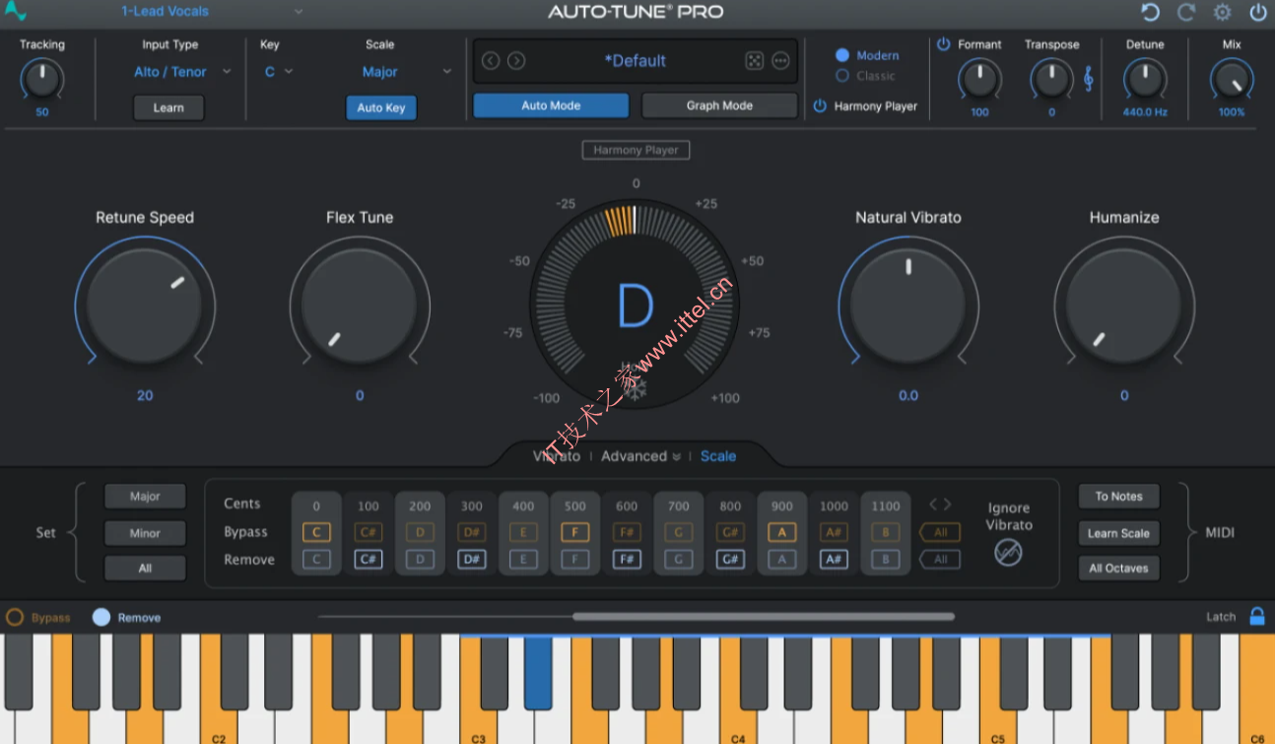Image resolution: width=1275 pixels, height=744 pixels.
Task: Click the scale shift arrows icon
Action: coord(940,505)
